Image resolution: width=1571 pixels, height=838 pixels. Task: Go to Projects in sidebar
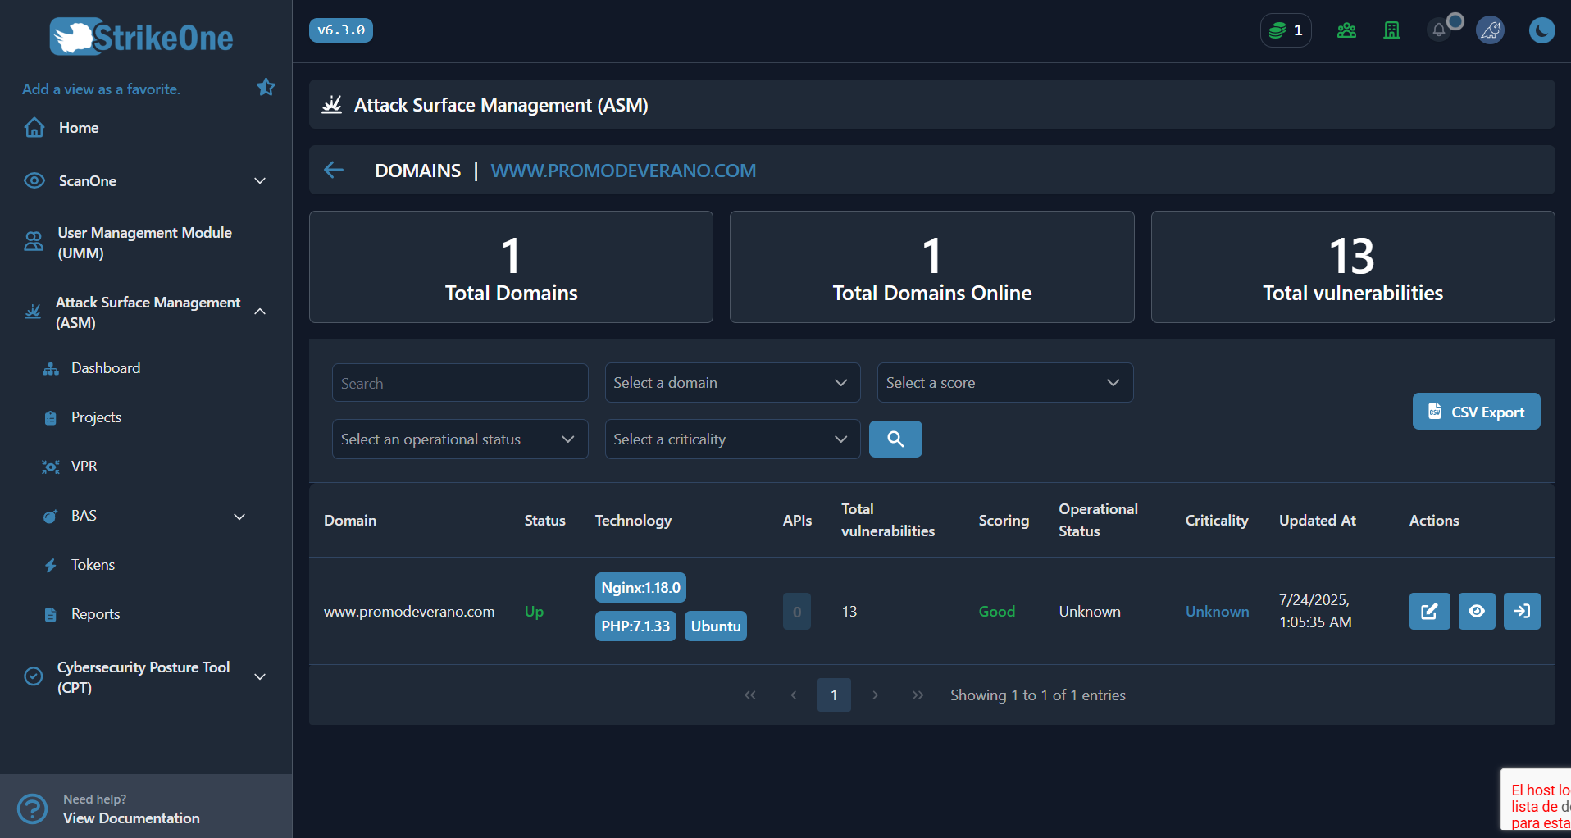point(96,417)
